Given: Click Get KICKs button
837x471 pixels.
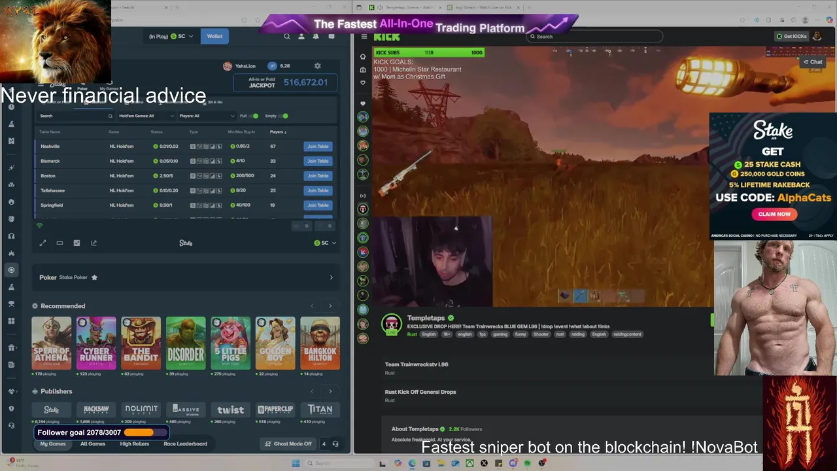Looking at the screenshot, I should tap(791, 37).
